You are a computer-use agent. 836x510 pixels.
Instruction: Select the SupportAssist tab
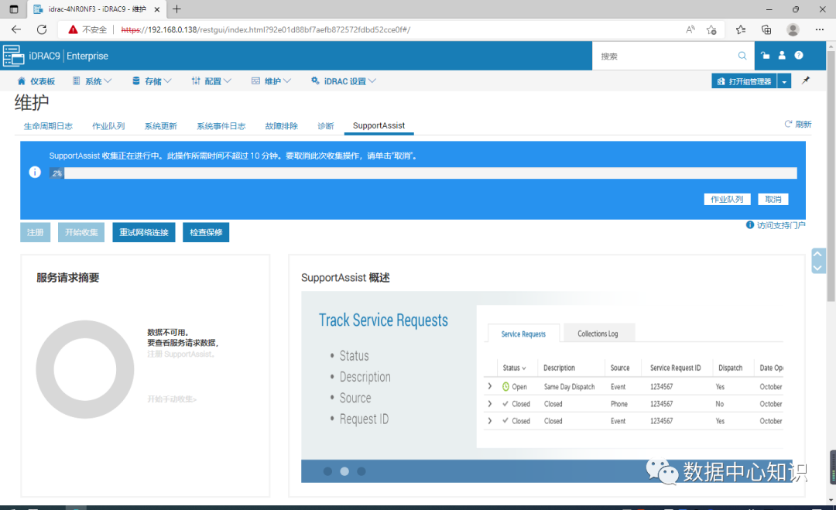pyautogui.click(x=379, y=126)
